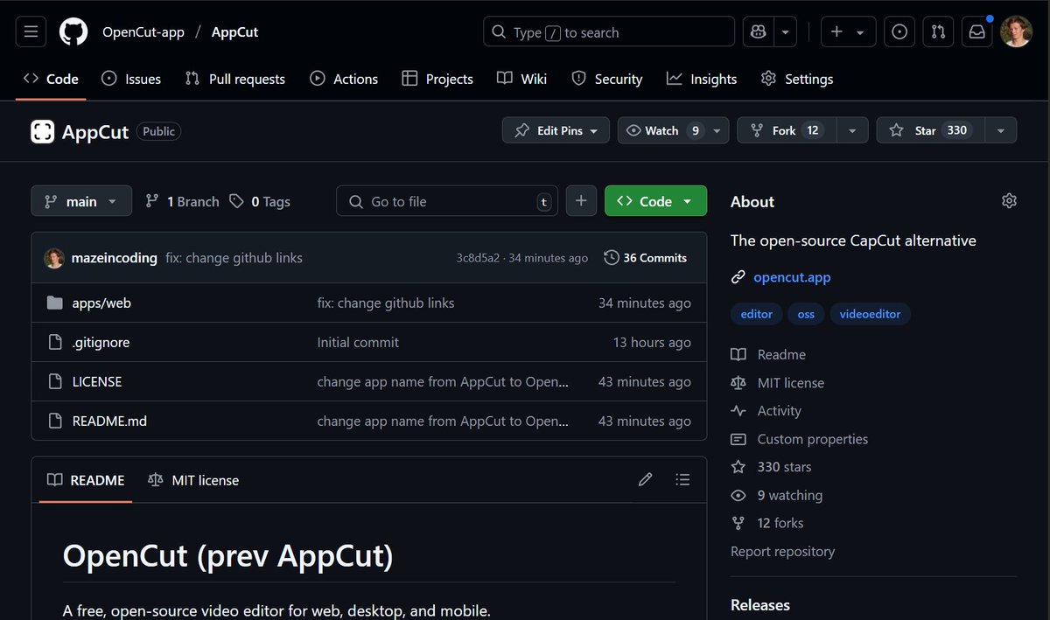Open Copilot chat icon in header
The width and height of the screenshot is (1050, 620).
[758, 32]
